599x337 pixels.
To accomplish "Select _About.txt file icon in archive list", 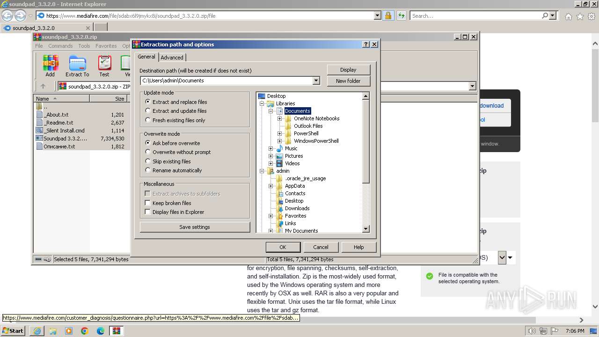I will tap(39, 115).
